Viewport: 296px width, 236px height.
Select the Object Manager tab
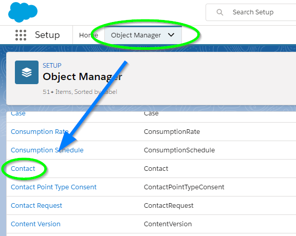click(x=143, y=35)
